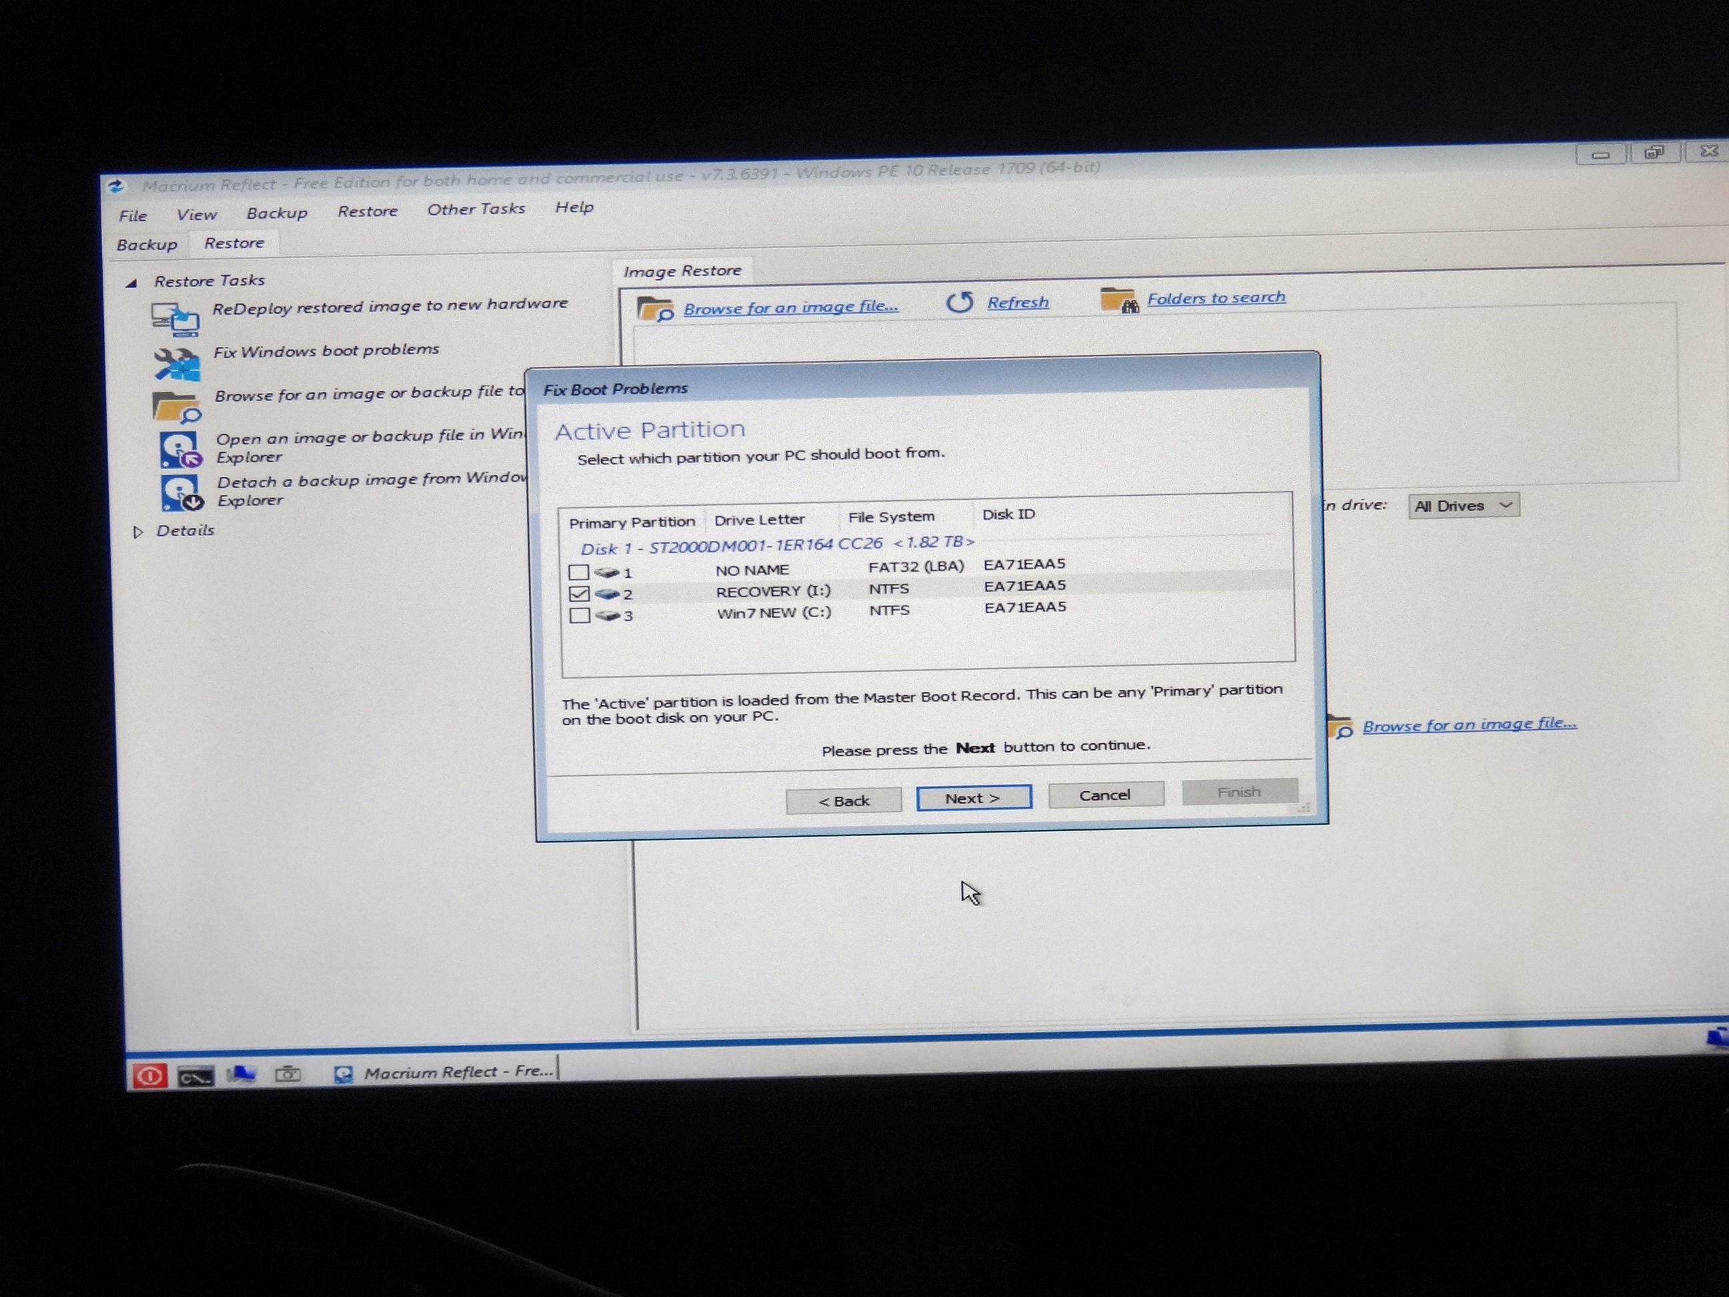Click the network computers icon in taskbar
The image size is (1729, 1297).
(x=241, y=1075)
